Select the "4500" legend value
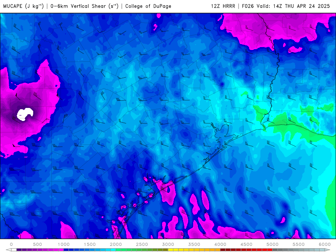Image resolution: width=336 pixels, height=252 pixels. point(247,244)
